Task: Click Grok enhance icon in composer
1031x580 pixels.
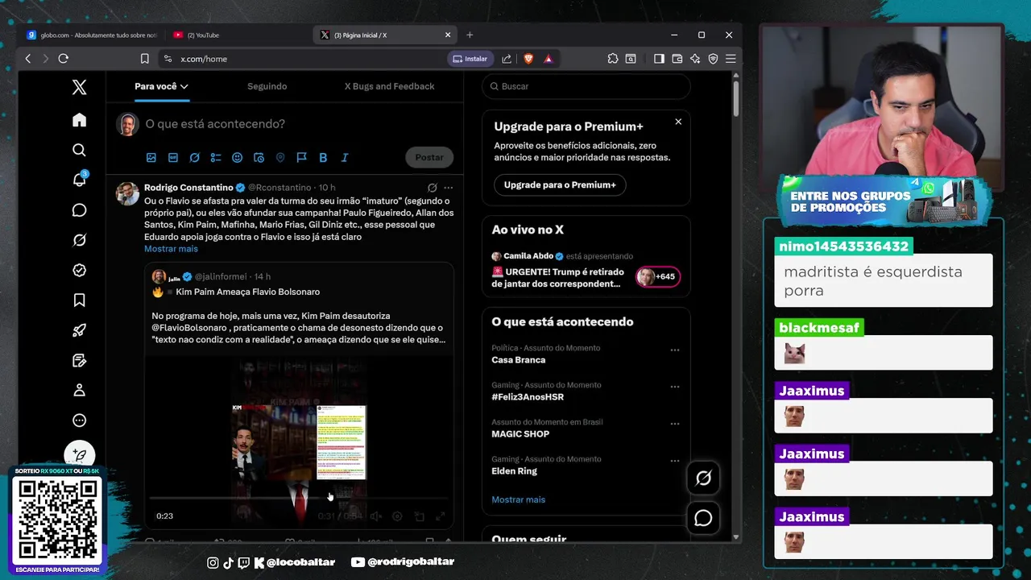Action: 194,158
